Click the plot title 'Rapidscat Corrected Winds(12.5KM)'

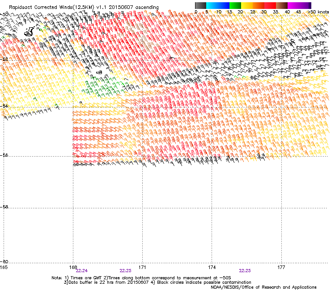coord(51,7)
